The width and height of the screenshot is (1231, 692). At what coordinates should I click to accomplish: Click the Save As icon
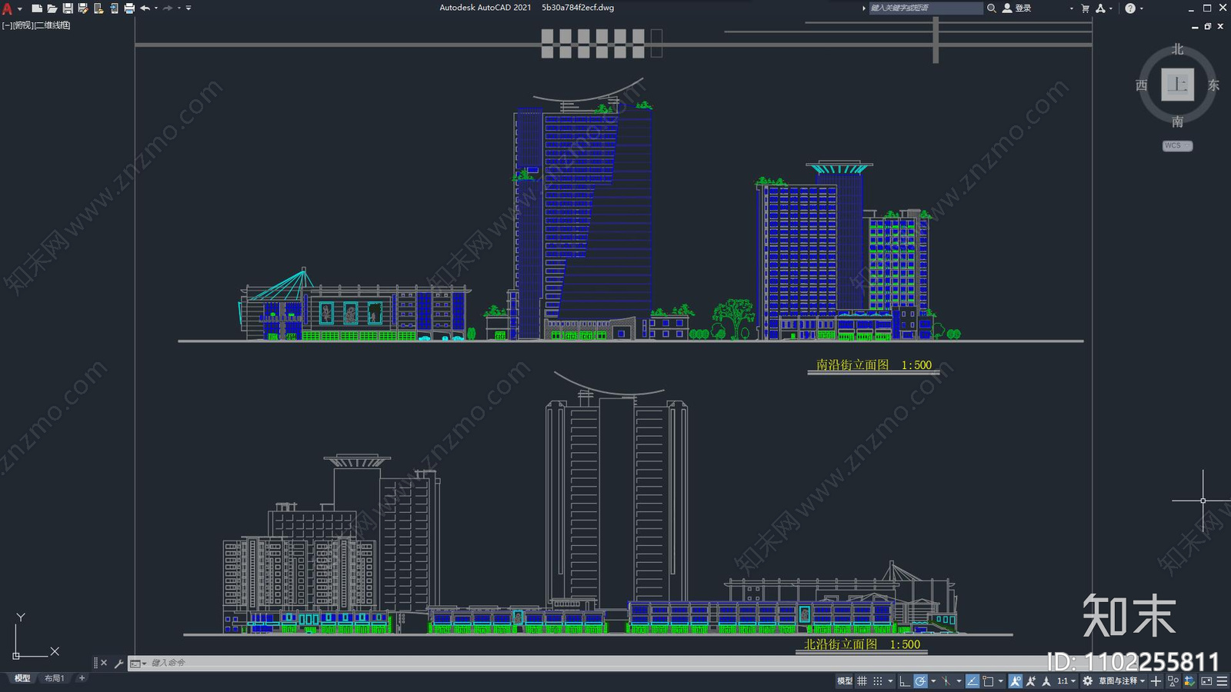click(83, 8)
